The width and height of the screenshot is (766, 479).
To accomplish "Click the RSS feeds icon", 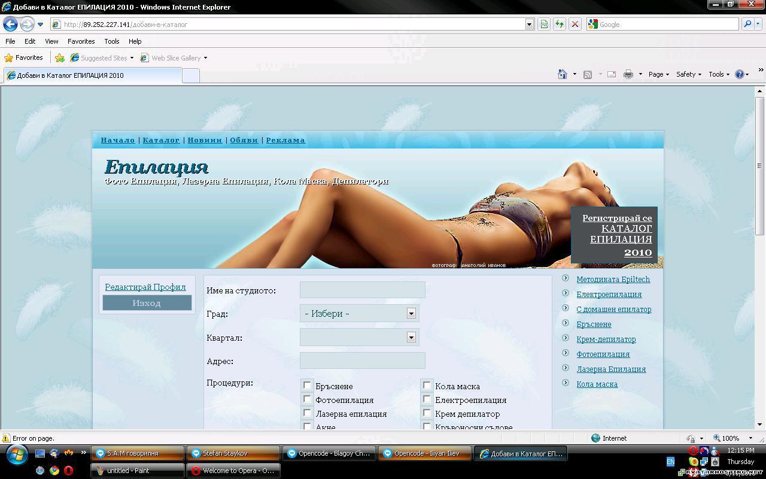I will click(588, 74).
